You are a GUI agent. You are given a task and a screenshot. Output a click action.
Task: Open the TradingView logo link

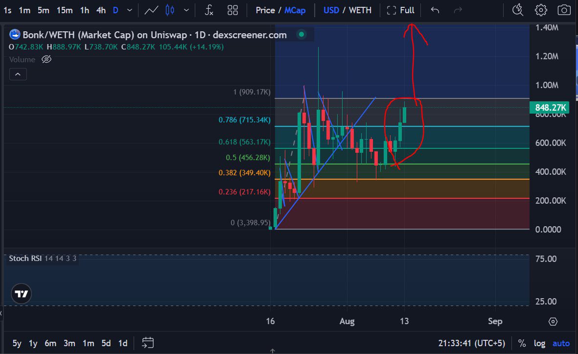(x=22, y=294)
